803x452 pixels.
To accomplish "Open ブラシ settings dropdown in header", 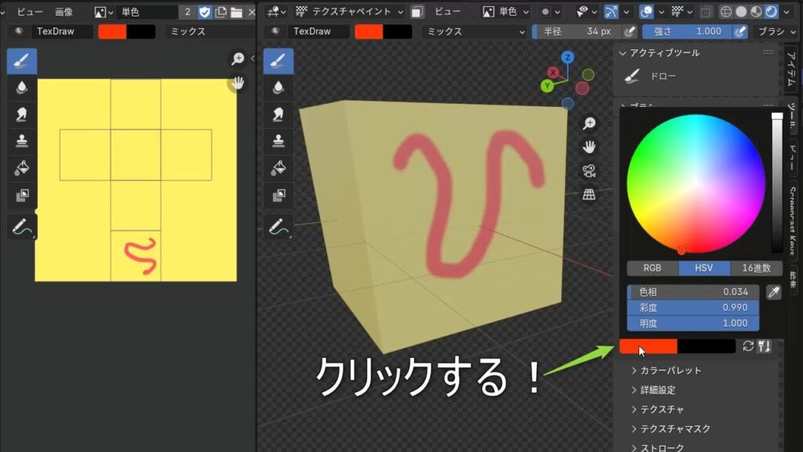I will coord(776,31).
